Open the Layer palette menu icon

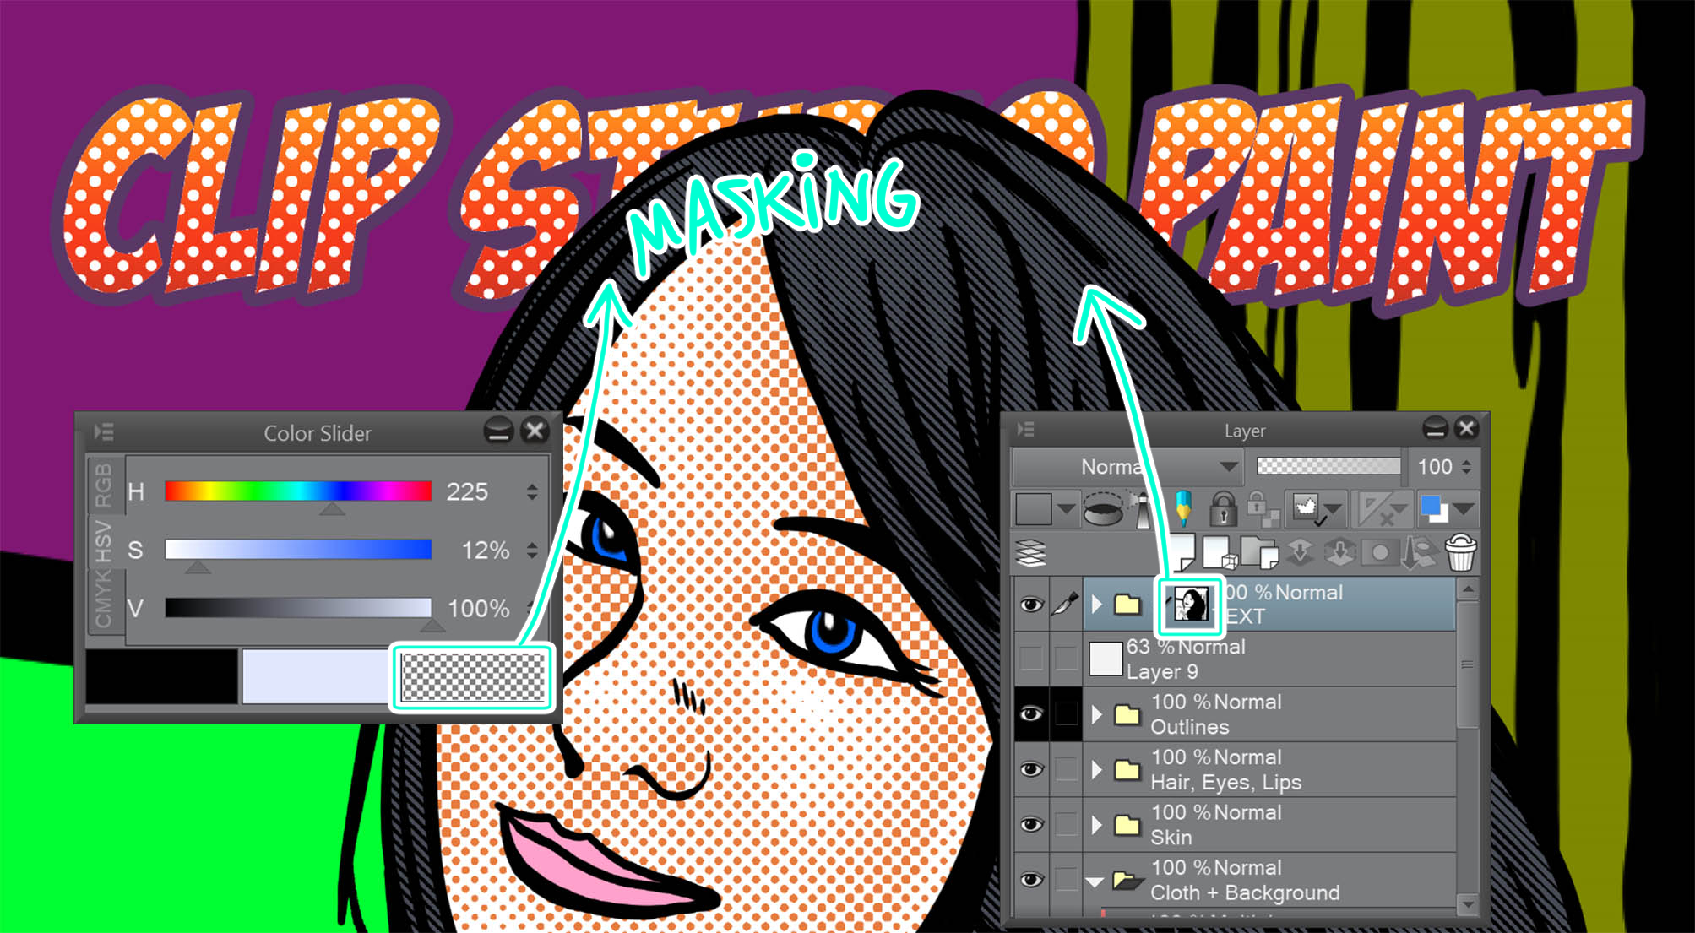tap(1026, 429)
